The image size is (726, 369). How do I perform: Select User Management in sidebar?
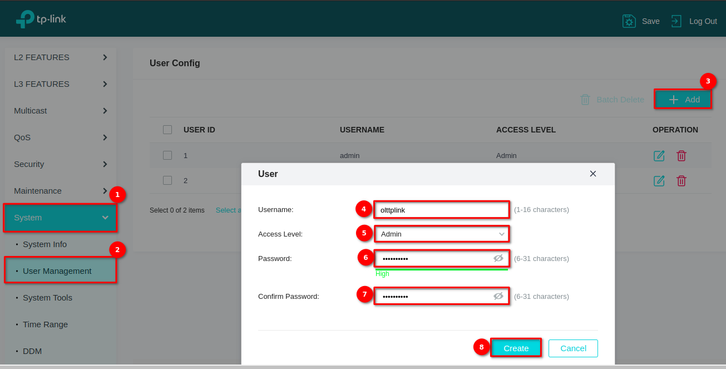click(57, 271)
